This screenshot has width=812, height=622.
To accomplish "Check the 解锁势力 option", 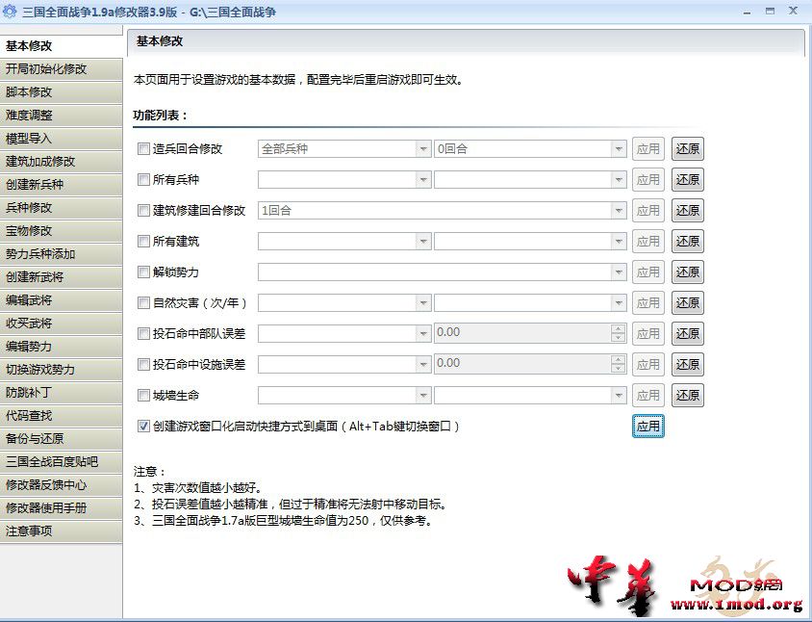I will (142, 272).
